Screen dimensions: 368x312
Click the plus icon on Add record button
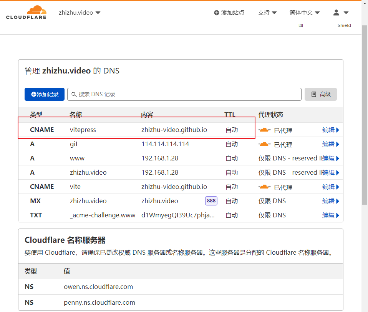coord(34,94)
